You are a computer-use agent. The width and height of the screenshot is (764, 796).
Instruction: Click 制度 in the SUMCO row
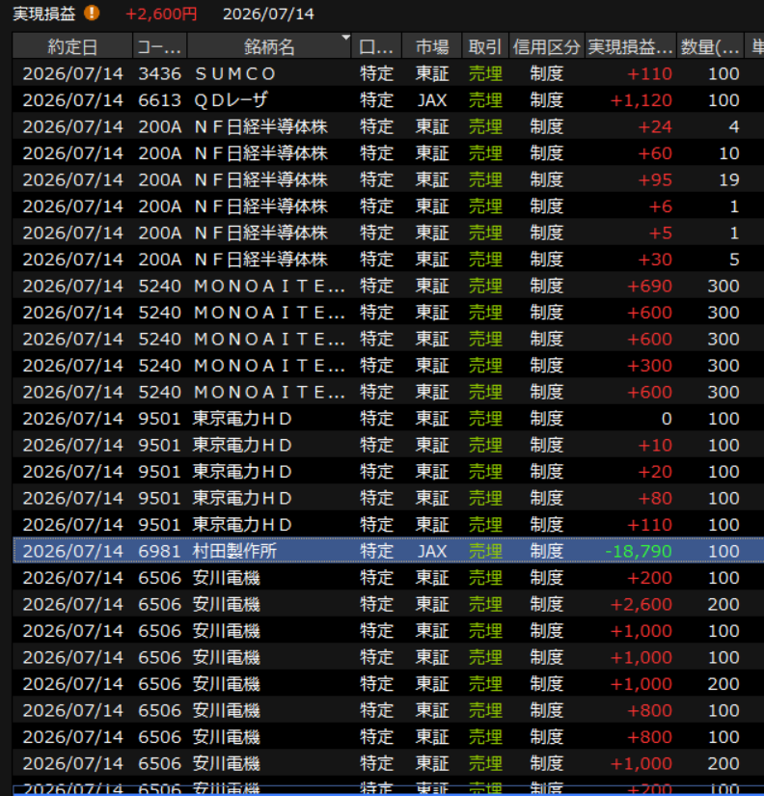[547, 73]
